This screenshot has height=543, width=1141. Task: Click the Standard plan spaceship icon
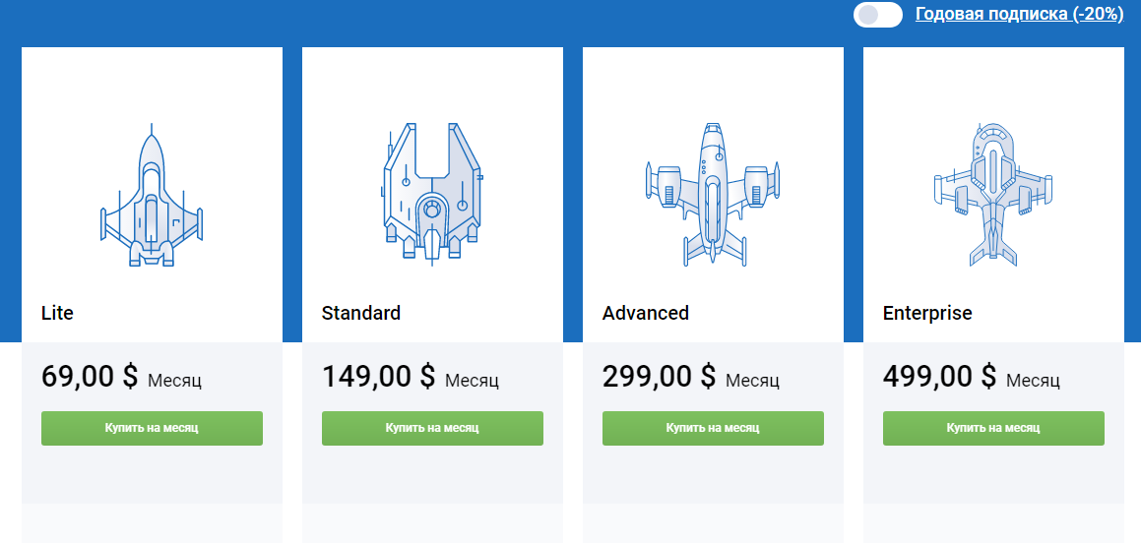(432, 195)
